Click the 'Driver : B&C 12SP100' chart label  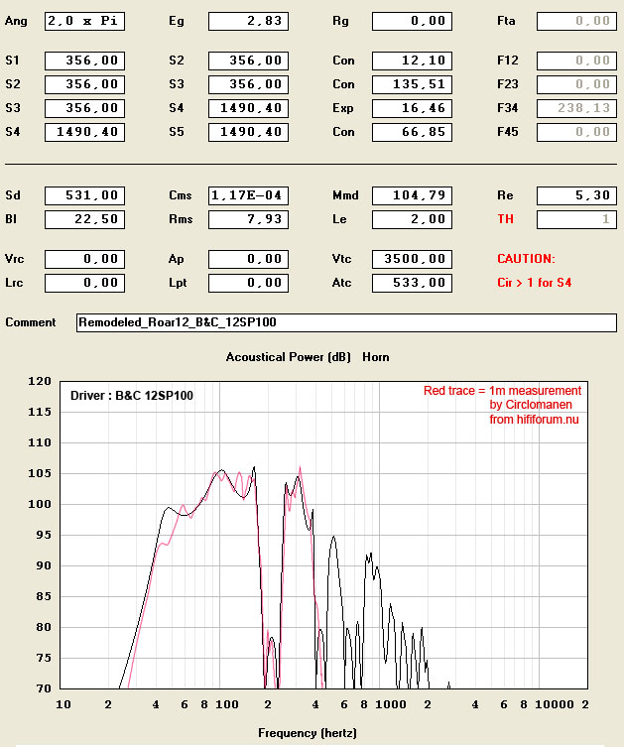pyautogui.click(x=132, y=396)
